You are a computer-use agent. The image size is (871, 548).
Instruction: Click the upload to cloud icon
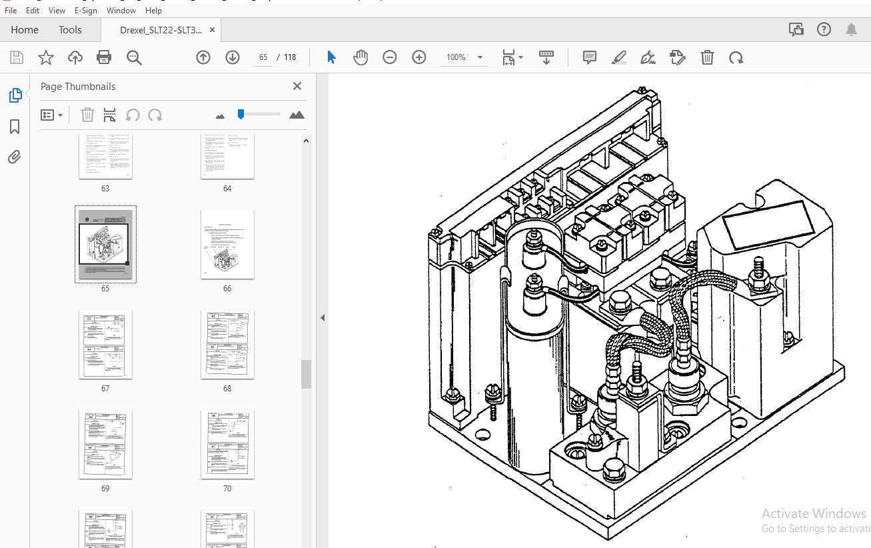click(x=75, y=57)
